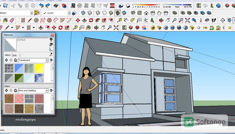Select the Dimension tool
Viewport: 235px width, 134px height.
click(x=126, y=20)
